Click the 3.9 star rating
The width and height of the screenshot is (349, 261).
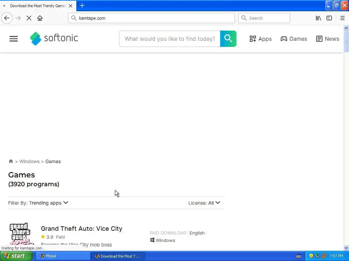[47, 237]
